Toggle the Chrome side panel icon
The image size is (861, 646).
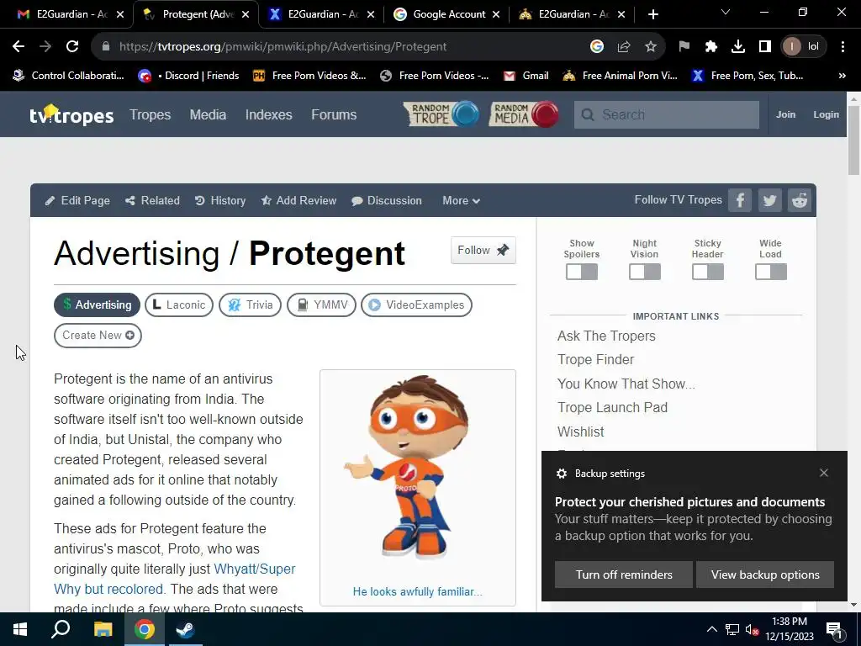(x=765, y=47)
